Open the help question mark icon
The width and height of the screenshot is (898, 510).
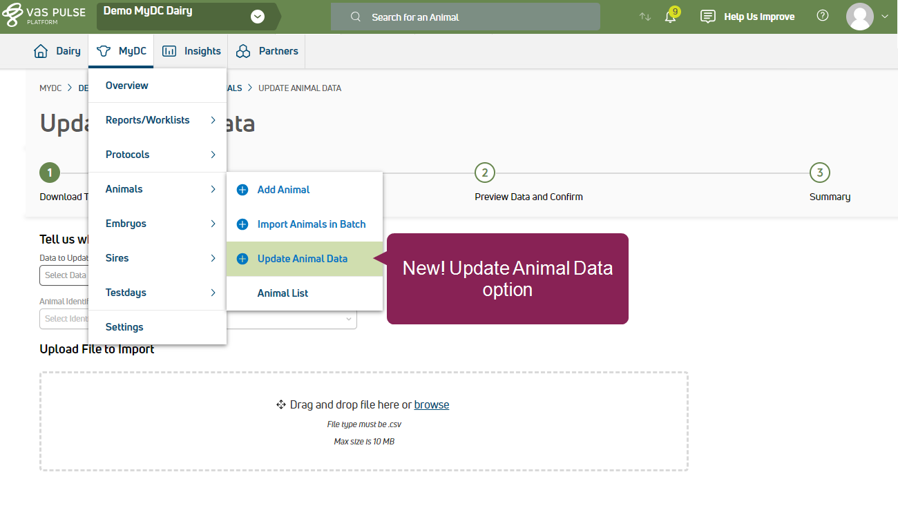click(822, 16)
